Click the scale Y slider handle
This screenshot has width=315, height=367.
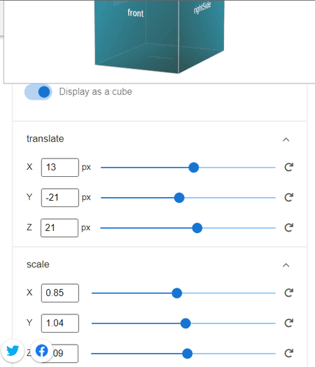coord(185,323)
